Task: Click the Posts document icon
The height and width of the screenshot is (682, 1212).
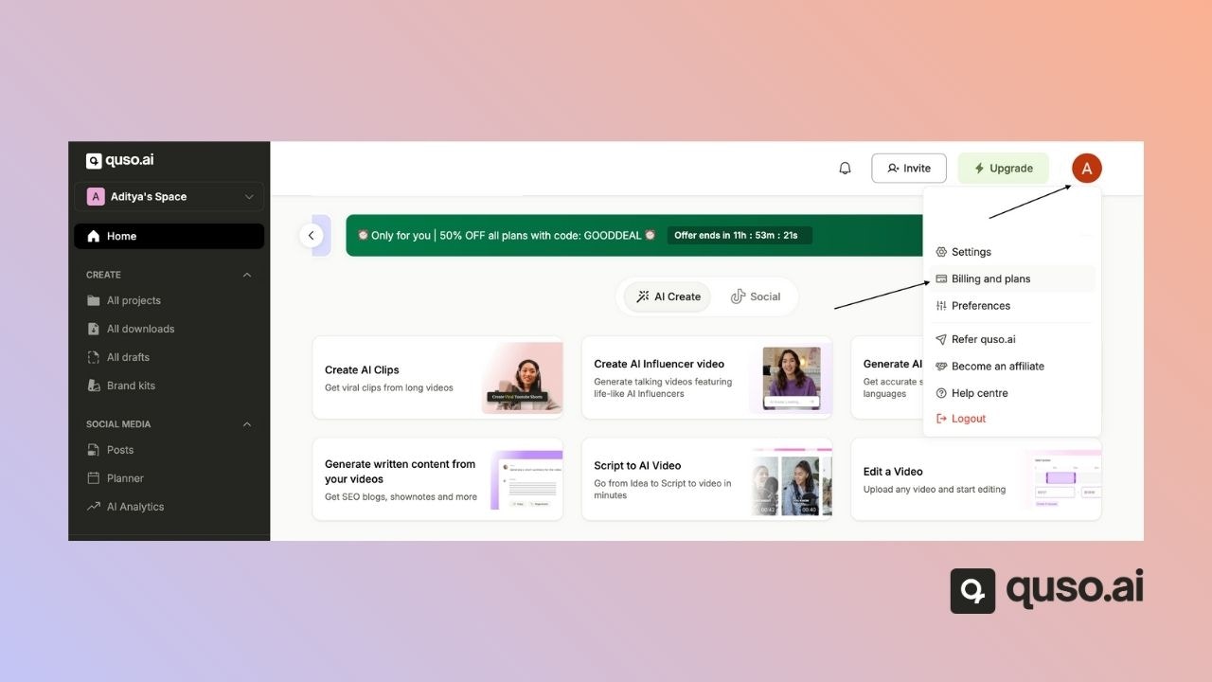Action: point(93,450)
